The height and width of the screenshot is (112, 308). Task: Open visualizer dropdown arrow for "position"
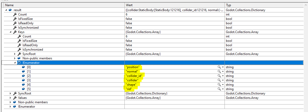223,67
